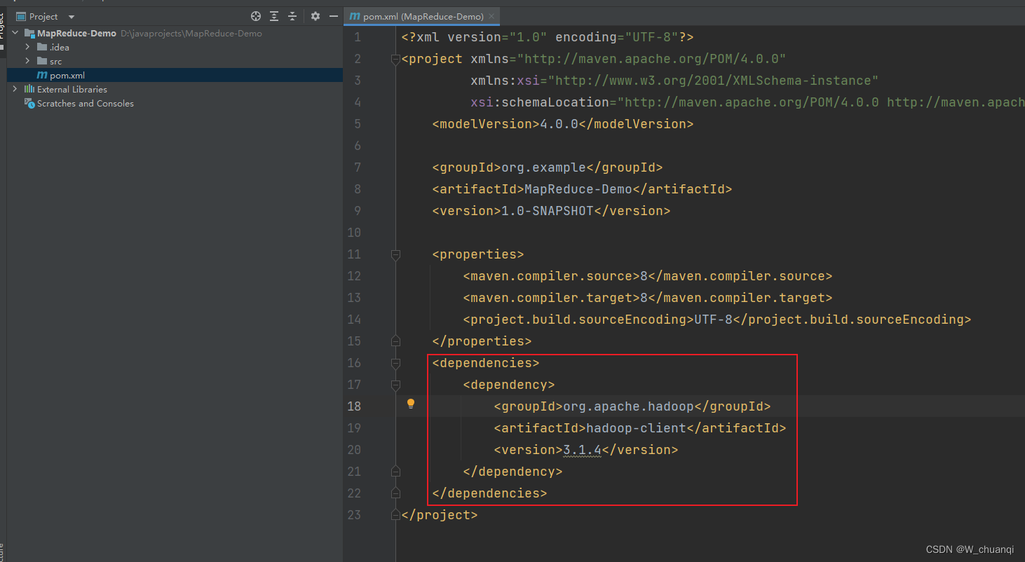Collapse the MapReduce-Demo root node
This screenshot has width=1025, height=562.
point(15,33)
